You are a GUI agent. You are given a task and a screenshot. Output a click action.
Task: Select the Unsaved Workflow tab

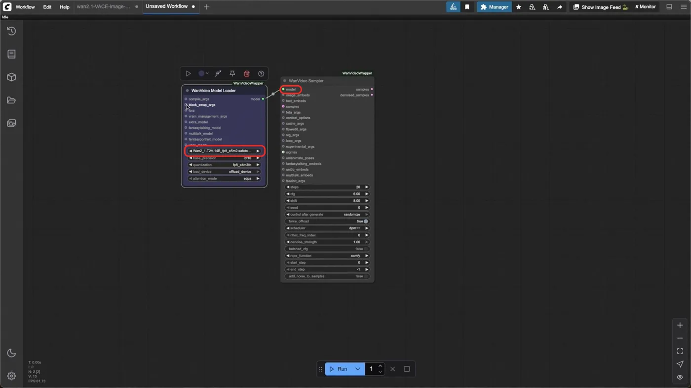167,6
